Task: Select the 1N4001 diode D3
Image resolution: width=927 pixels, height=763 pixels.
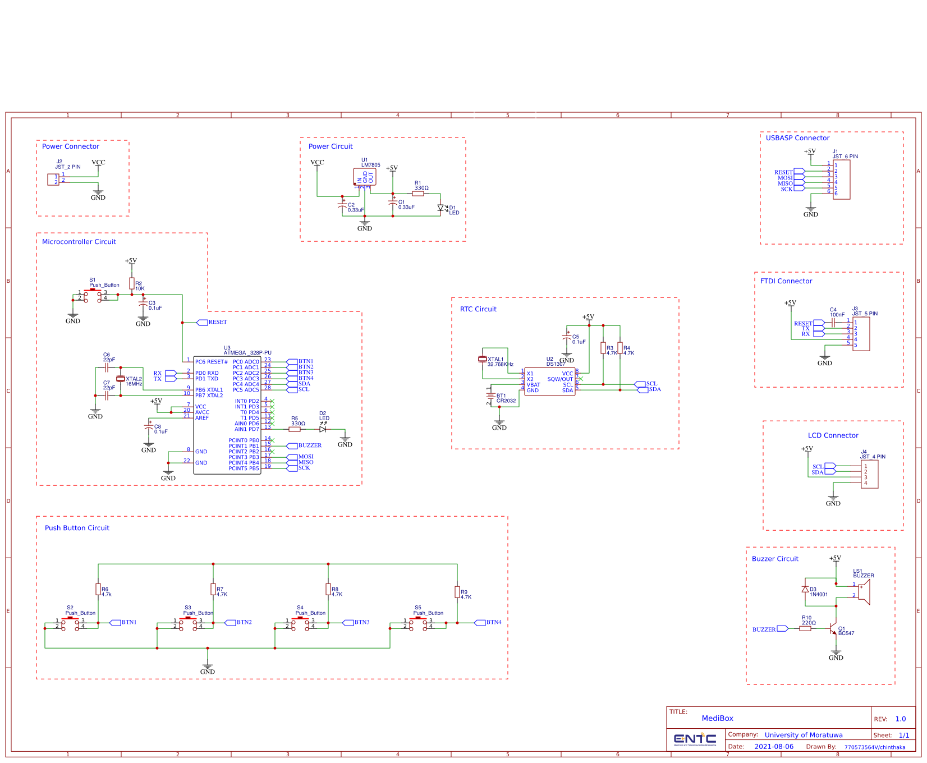Action: click(x=805, y=590)
